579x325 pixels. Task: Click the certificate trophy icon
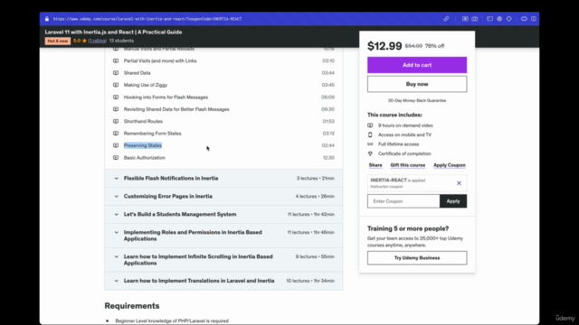tap(370, 153)
